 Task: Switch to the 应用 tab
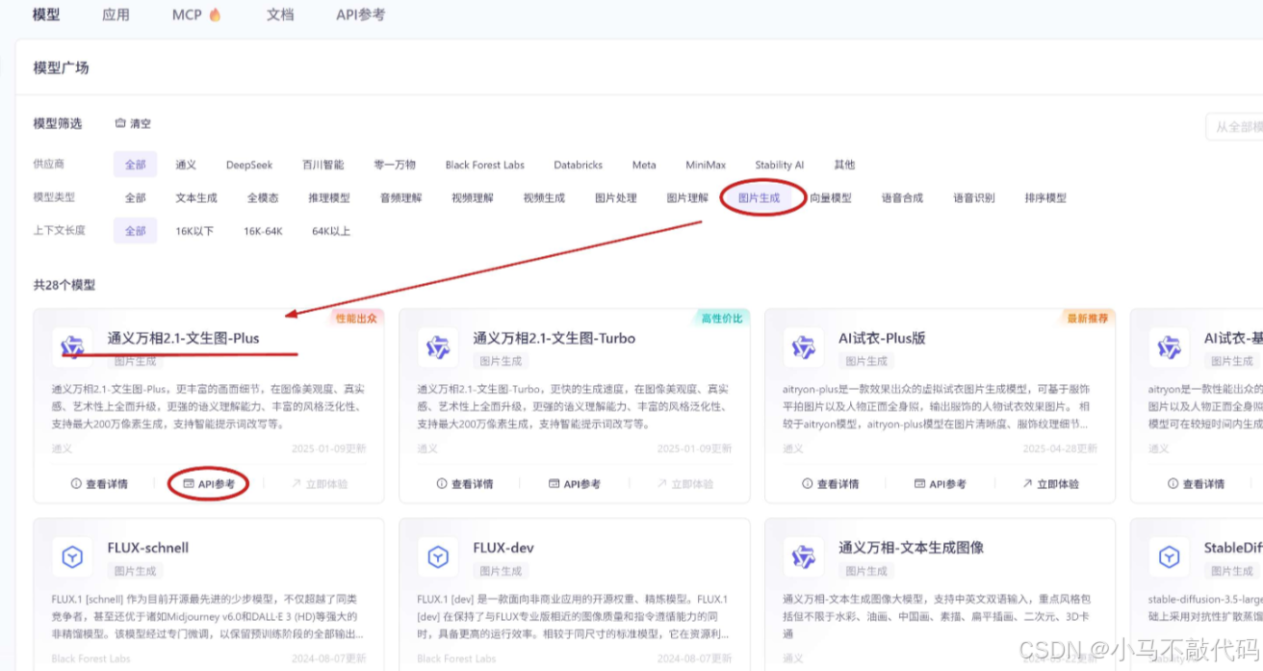click(x=116, y=14)
